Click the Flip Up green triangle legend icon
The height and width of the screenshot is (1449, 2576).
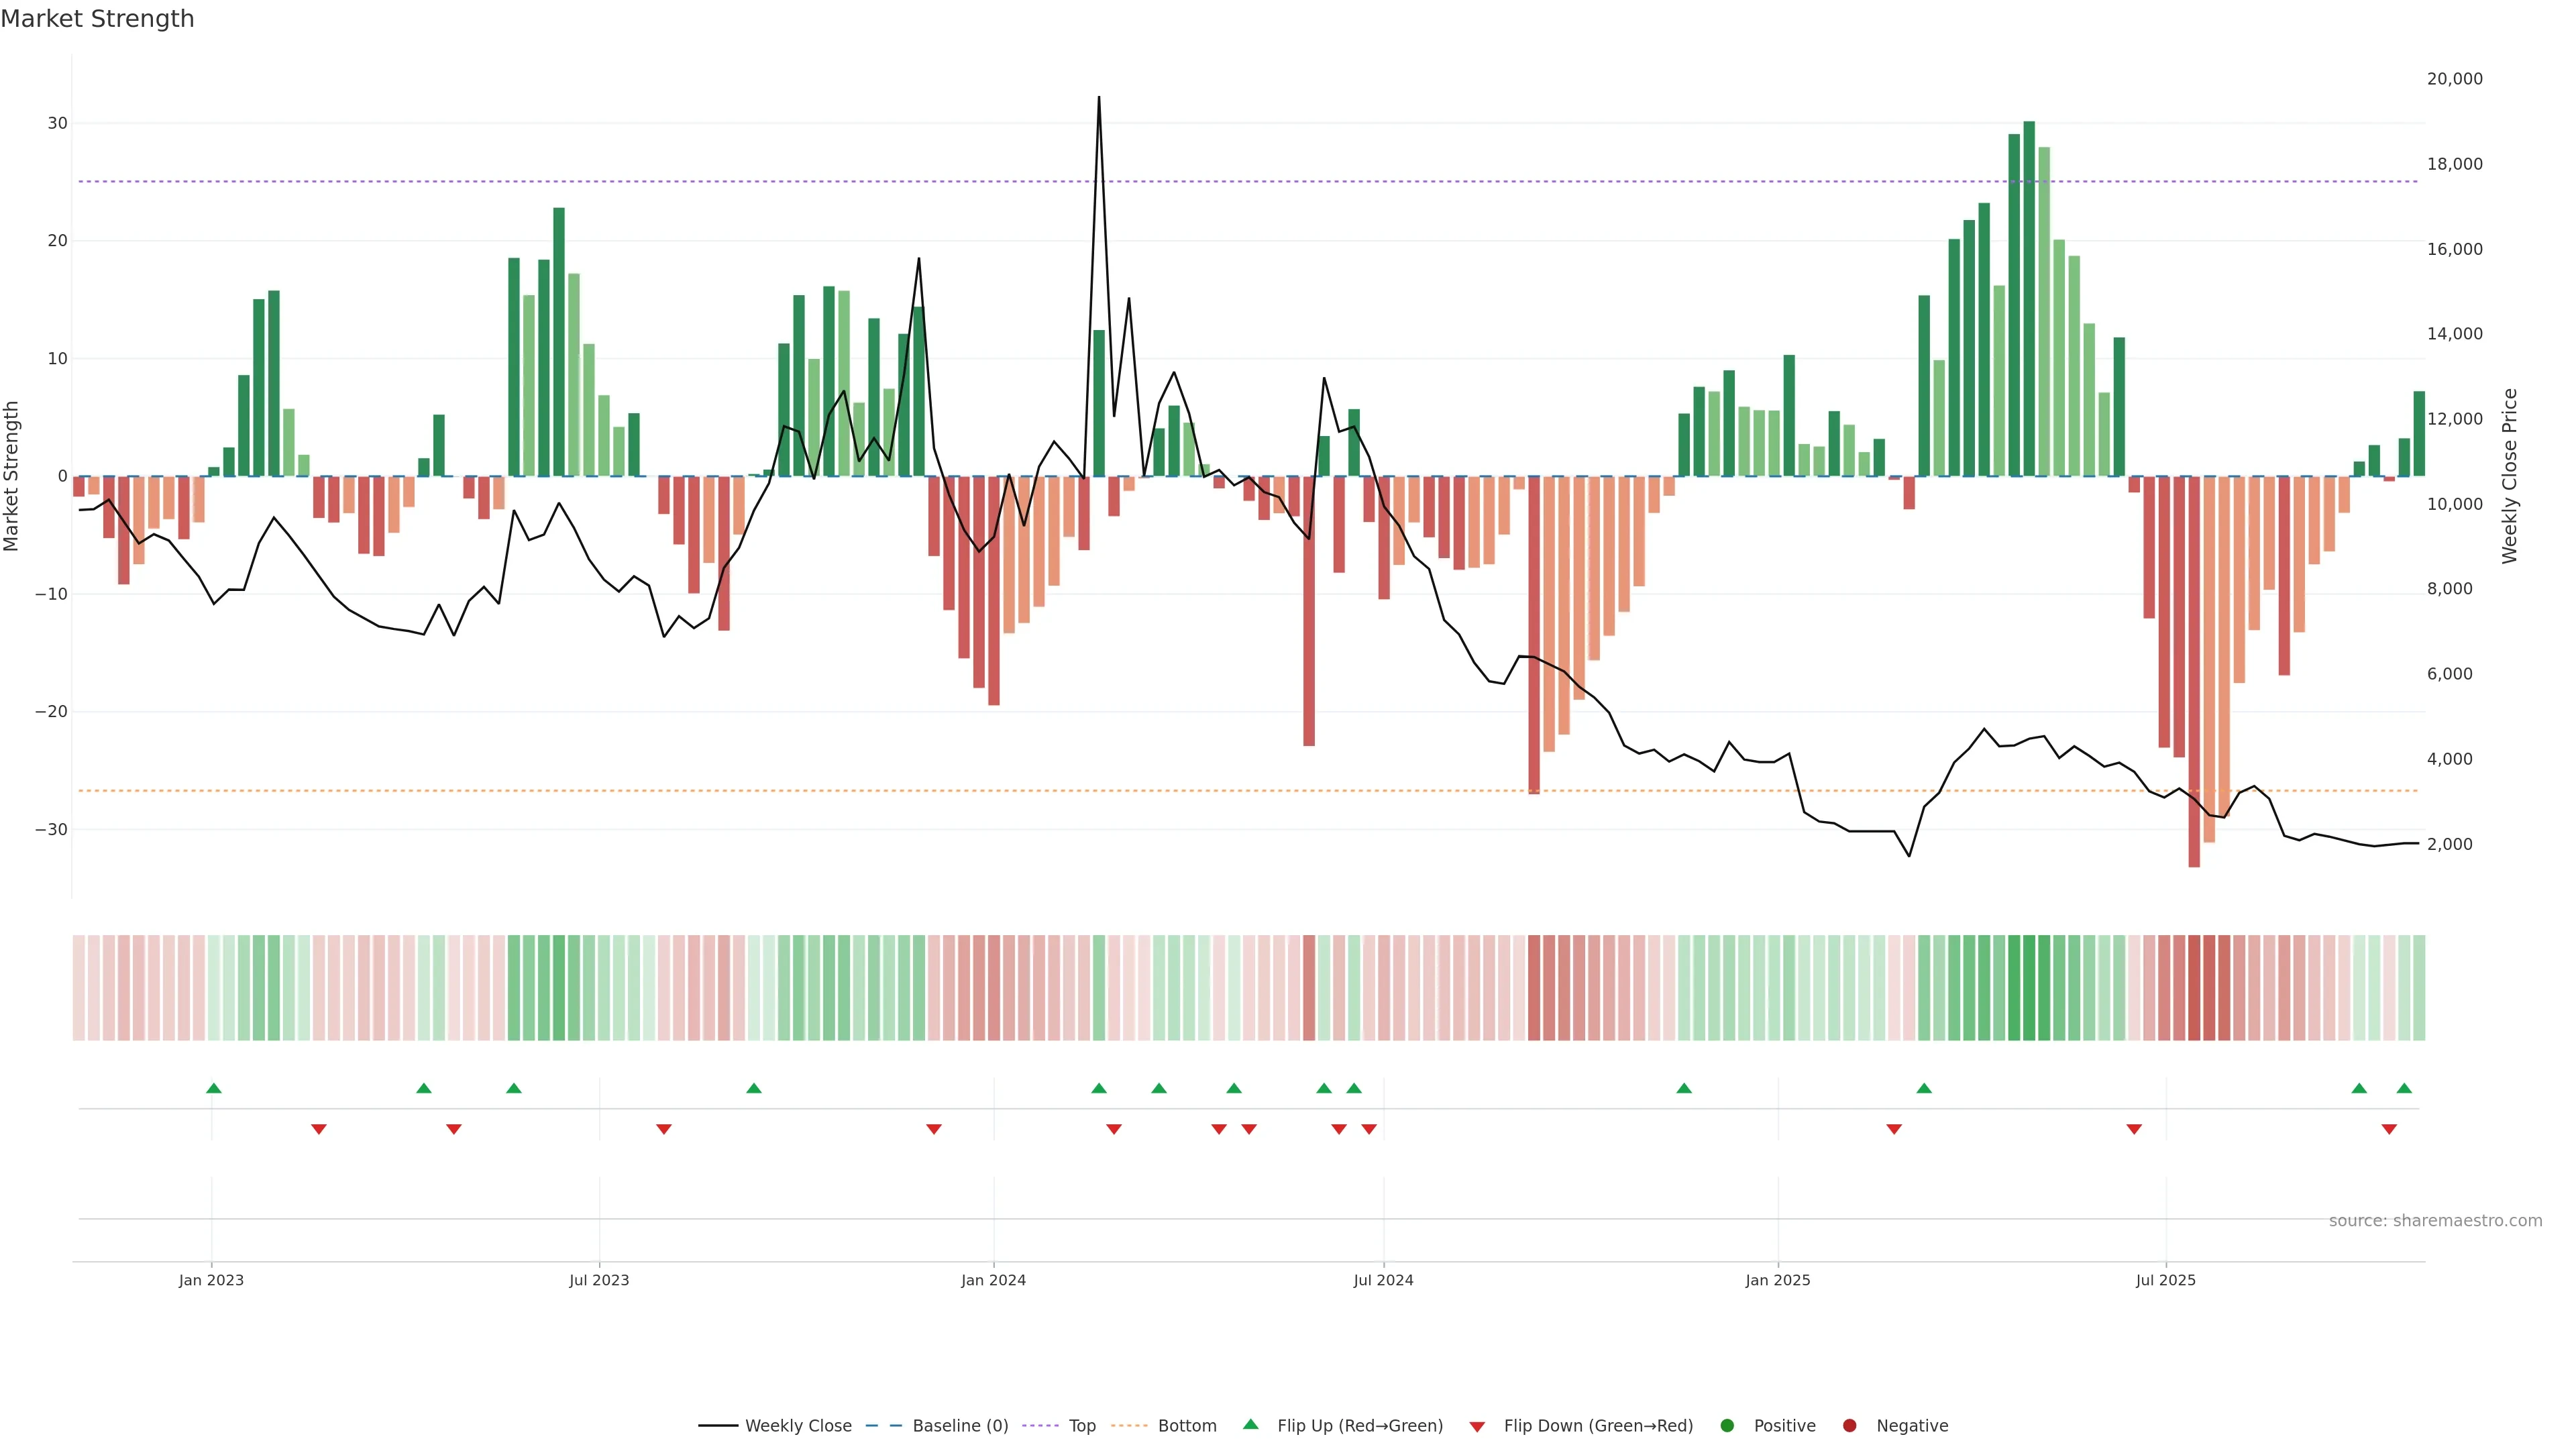pos(1250,1424)
